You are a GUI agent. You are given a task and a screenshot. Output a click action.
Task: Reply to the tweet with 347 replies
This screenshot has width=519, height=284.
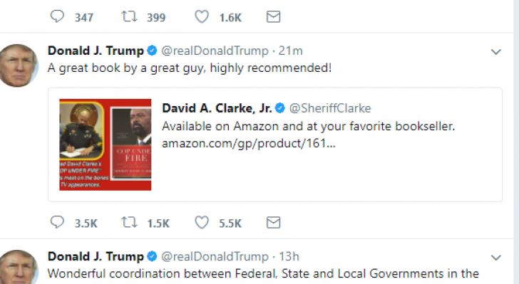[x=57, y=16]
